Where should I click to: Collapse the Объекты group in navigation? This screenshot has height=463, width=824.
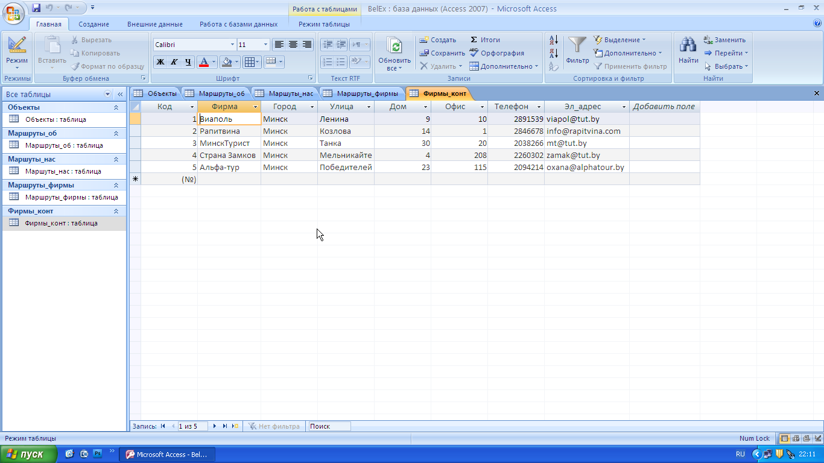click(116, 107)
